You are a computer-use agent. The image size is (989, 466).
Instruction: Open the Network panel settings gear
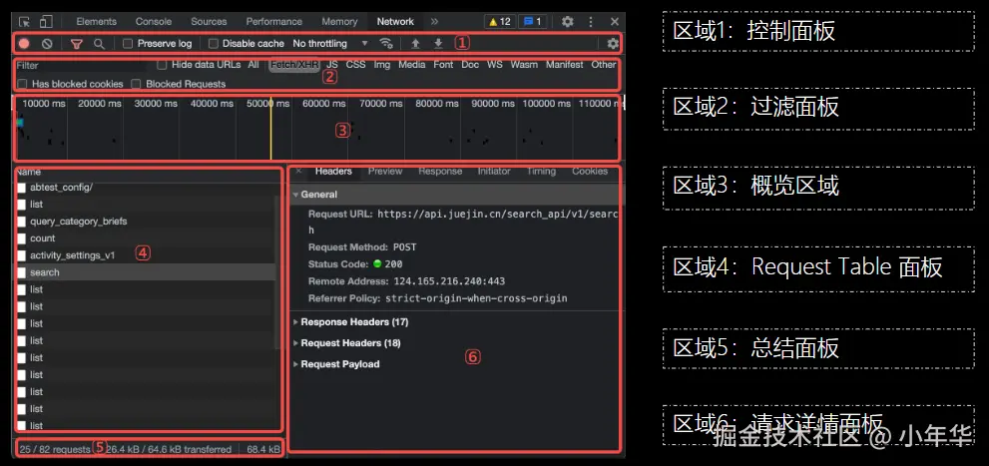pyautogui.click(x=613, y=44)
